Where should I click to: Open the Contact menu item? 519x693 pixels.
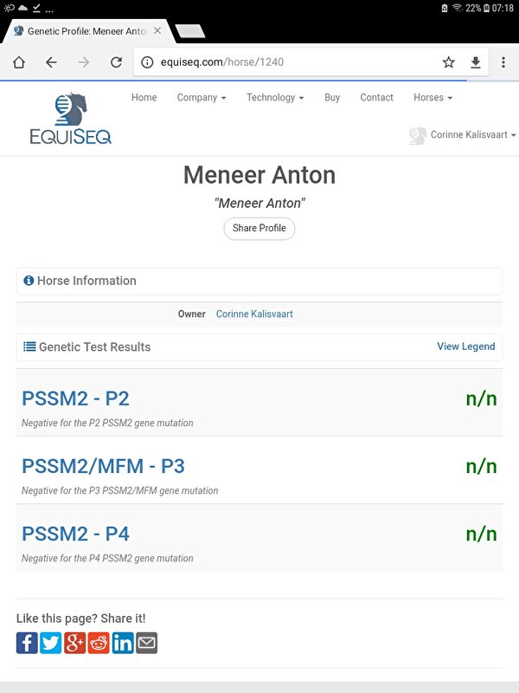point(376,98)
